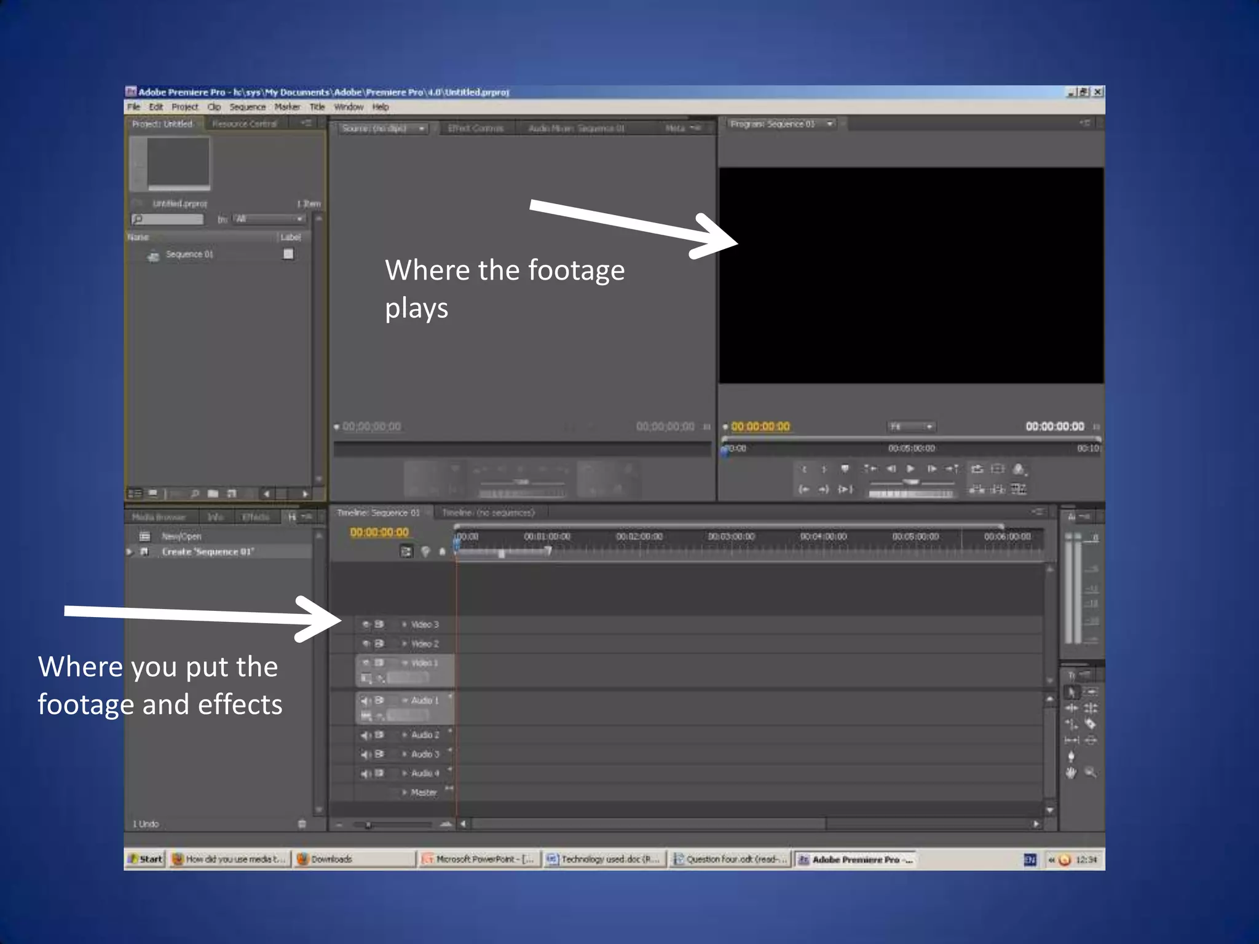1259x944 pixels.
Task: Open the Window menu
Action: pyautogui.click(x=349, y=107)
